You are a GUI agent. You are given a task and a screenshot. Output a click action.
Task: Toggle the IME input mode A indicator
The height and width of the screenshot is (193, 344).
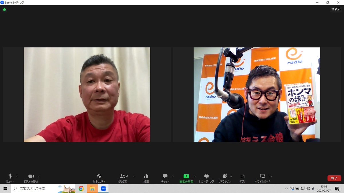(313, 188)
